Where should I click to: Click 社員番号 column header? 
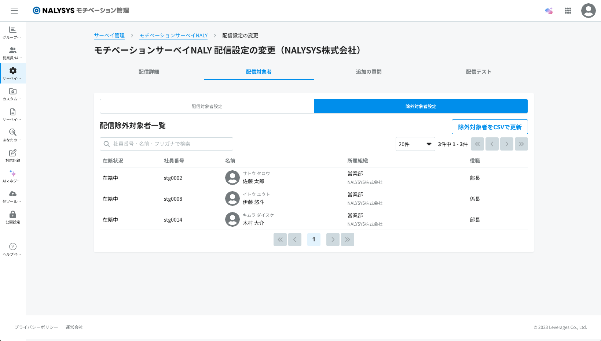(x=174, y=161)
